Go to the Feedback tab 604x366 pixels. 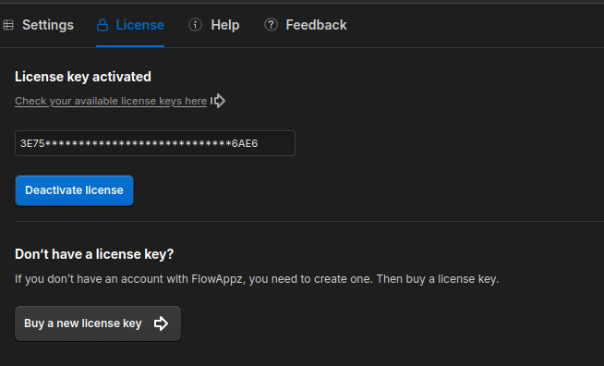click(x=316, y=25)
